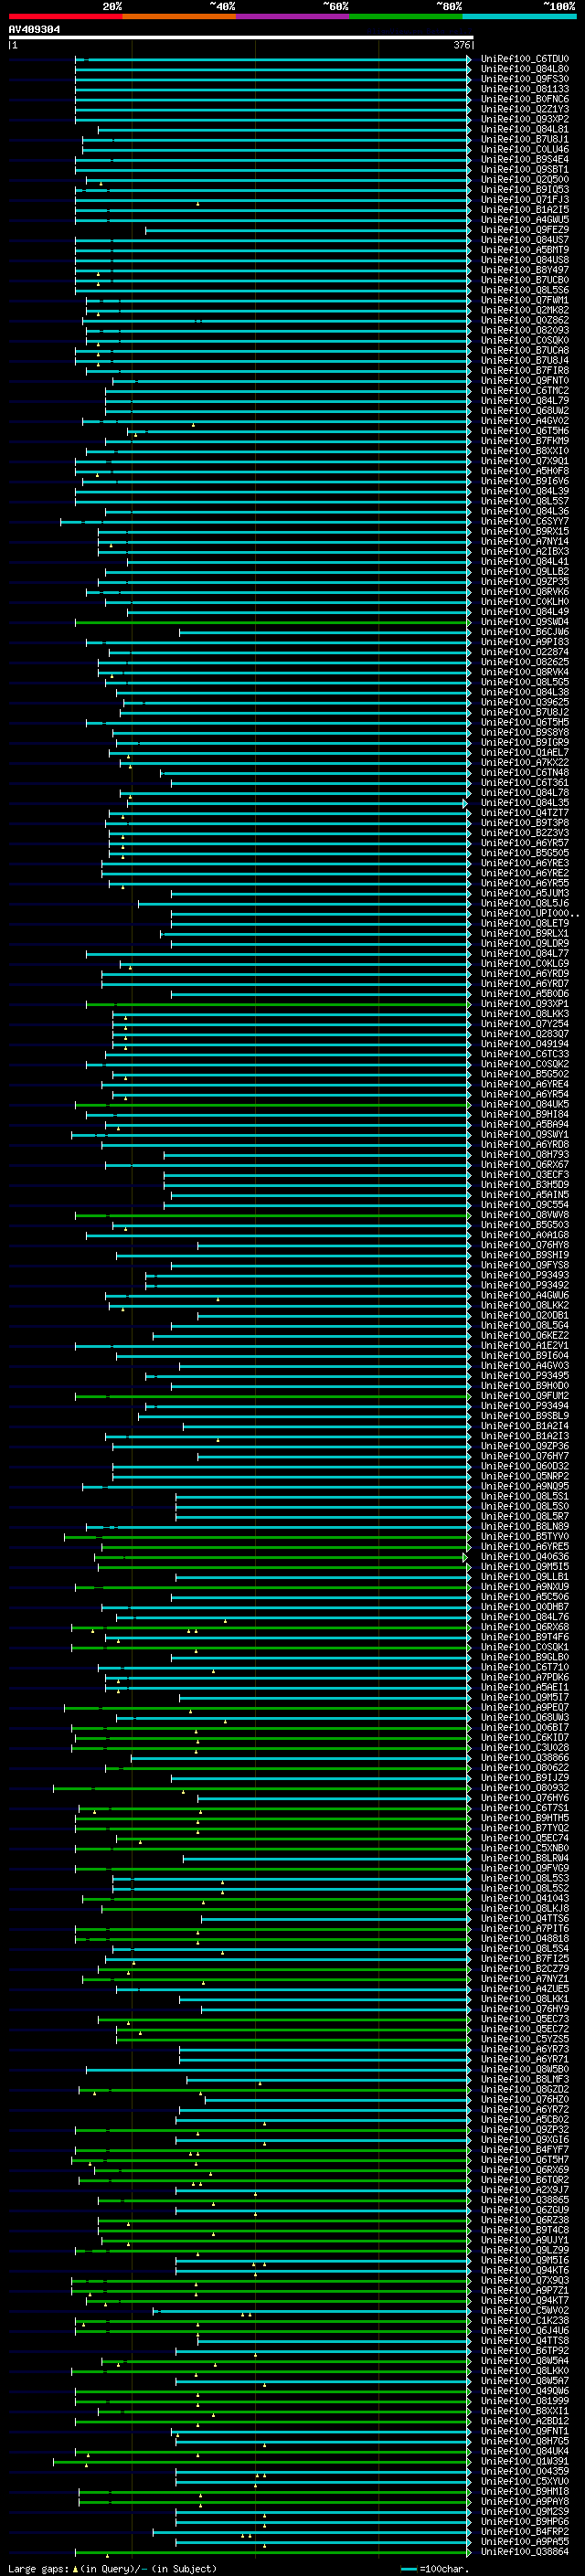The image size is (585, 2576).
Task: Click the red 20% identity legend segment
Action: click(65, 16)
